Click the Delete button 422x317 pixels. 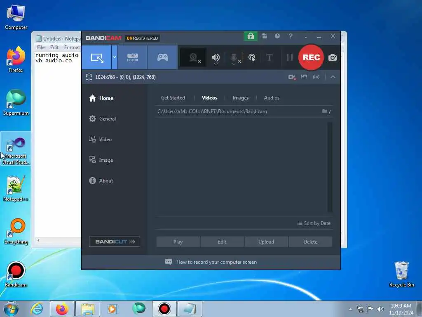point(311,242)
